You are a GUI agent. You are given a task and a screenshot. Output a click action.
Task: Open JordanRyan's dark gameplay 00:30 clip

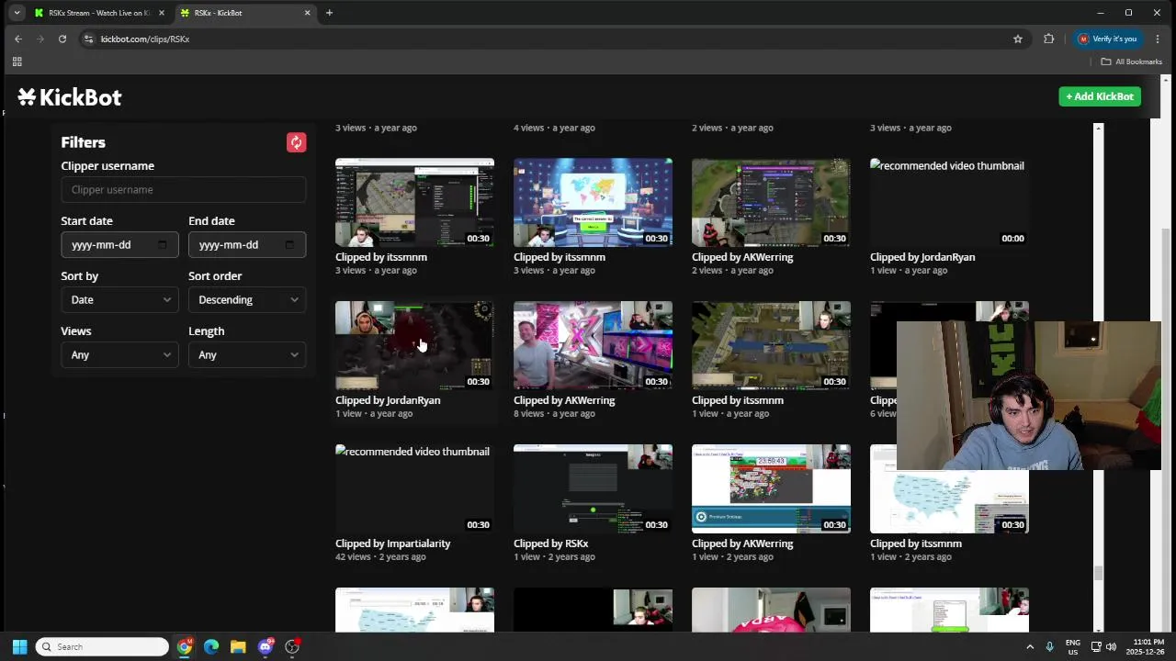click(x=414, y=345)
